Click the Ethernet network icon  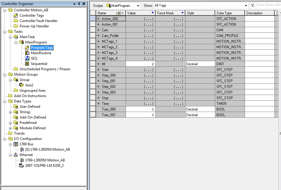coord(16,155)
